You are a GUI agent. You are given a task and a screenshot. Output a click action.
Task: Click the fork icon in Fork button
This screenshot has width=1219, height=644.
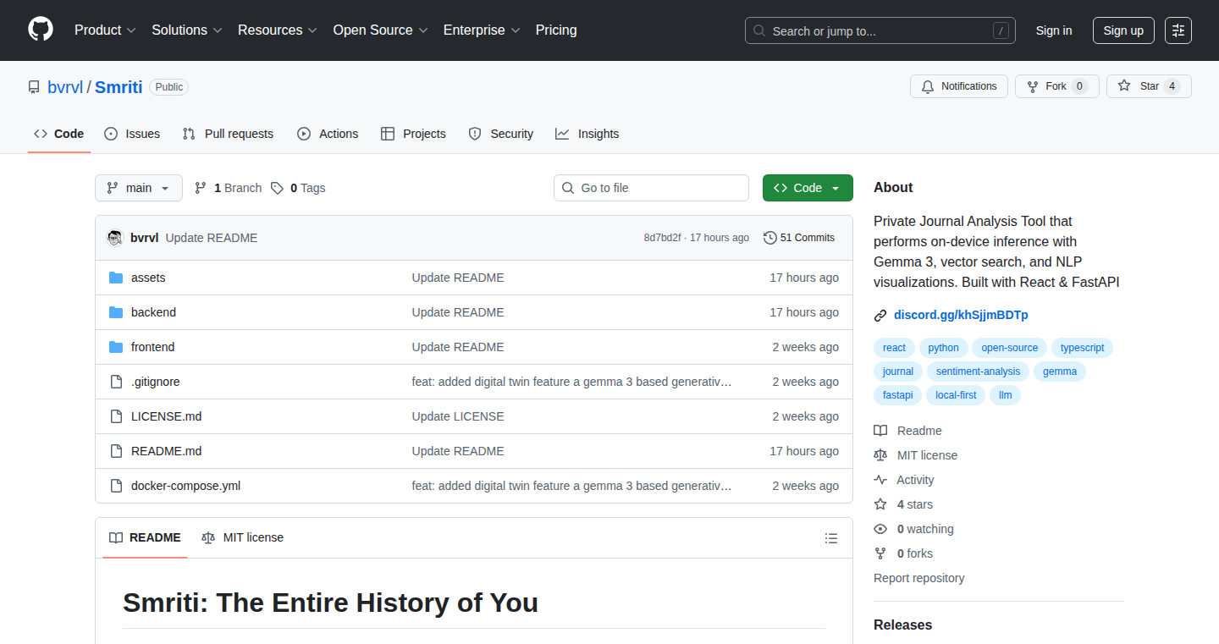[x=1033, y=86]
